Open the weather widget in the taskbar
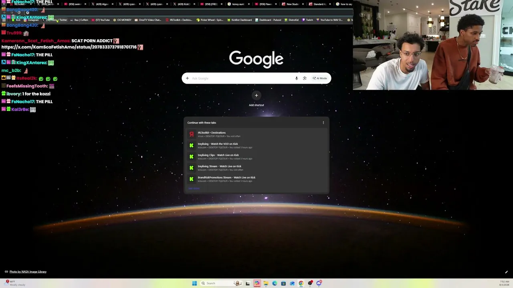 pyautogui.click(x=15, y=283)
